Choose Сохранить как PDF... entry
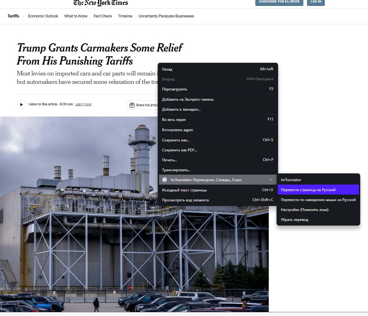Viewport: 368px width, 316px height. pyautogui.click(x=218, y=150)
